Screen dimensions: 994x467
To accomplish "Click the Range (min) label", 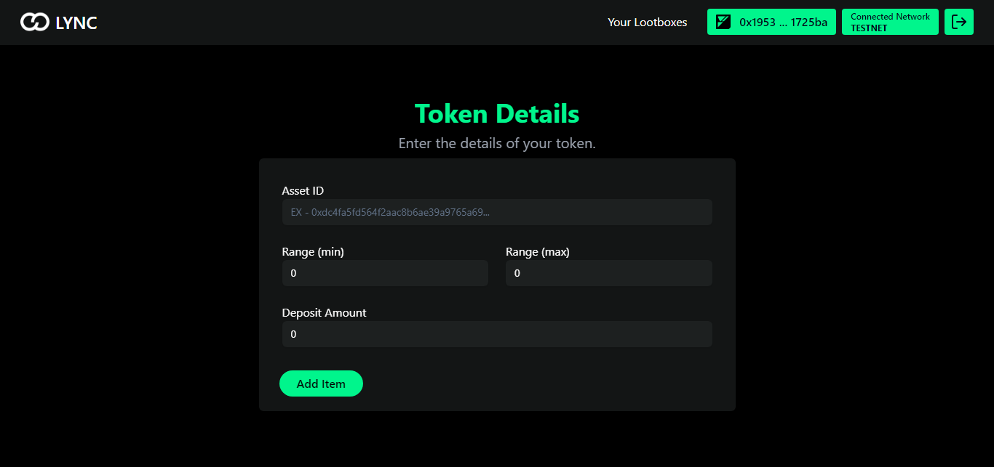I will point(313,251).
